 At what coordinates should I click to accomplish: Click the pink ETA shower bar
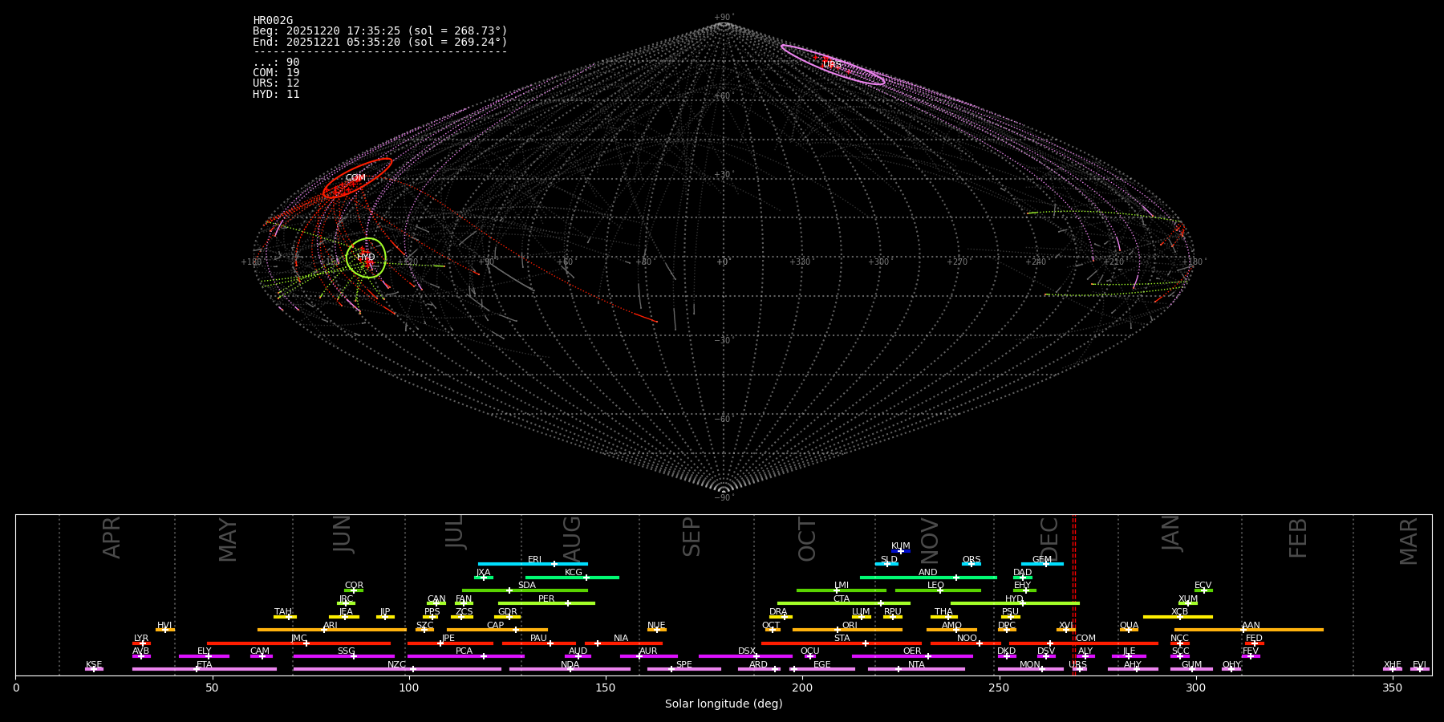(204, 669)
